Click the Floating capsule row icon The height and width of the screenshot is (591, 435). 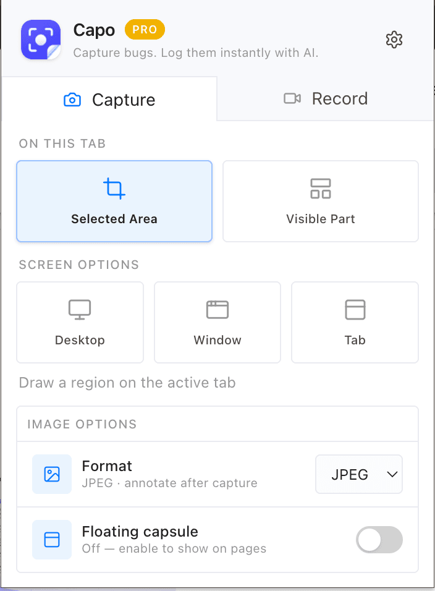(x=52, y=540)
